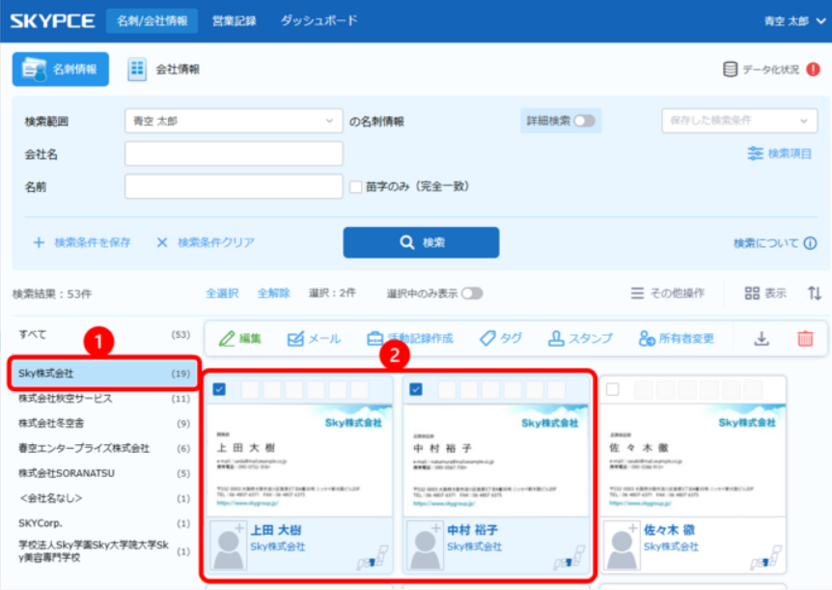Open 検索項目 filter settings
The width and height of the screenshot is (832, 590).
click(x=780, y=154)
